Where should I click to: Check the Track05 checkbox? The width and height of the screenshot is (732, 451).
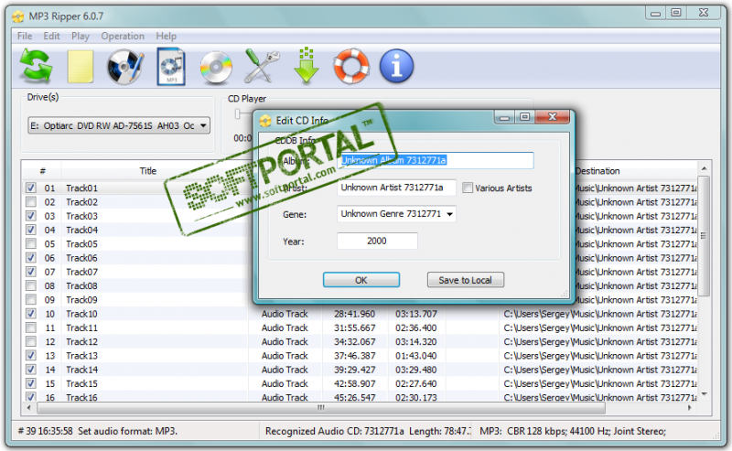pos(31,243)
